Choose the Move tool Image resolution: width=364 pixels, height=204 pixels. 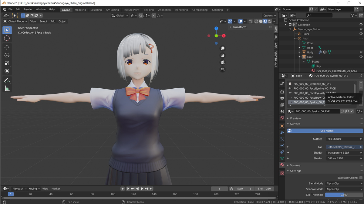7,47
